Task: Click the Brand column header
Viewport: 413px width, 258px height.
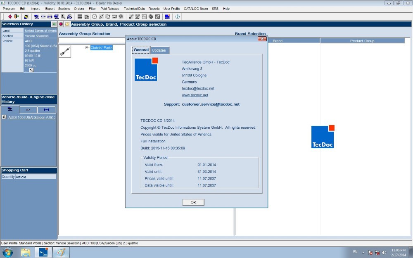Action: click(x=278, y=41)
